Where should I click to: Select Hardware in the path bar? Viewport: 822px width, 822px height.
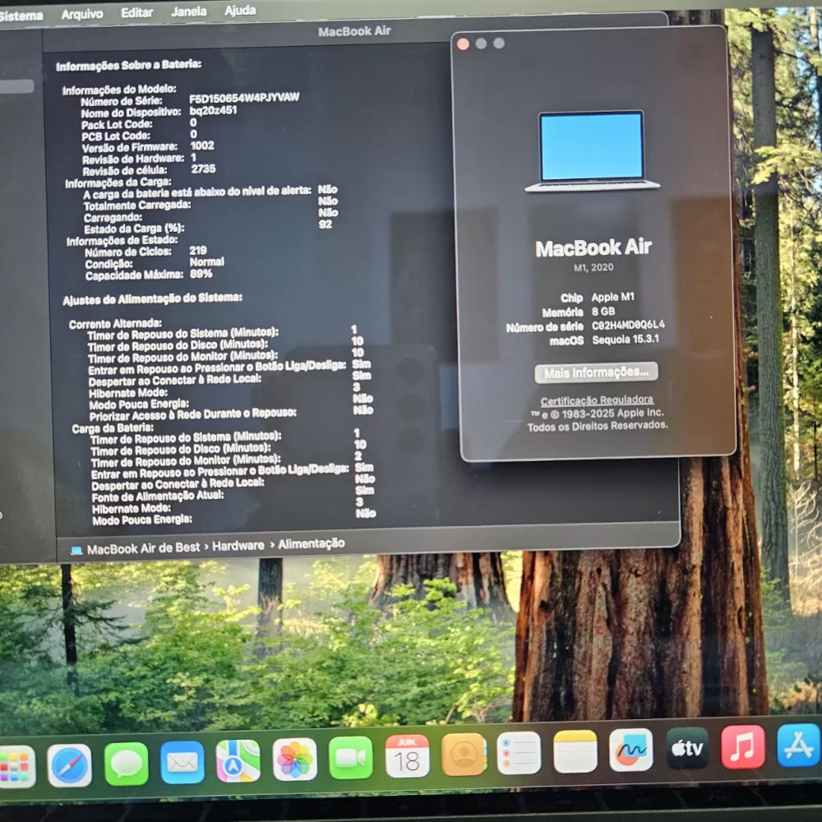pyautogui.click(x=238, y=546)
